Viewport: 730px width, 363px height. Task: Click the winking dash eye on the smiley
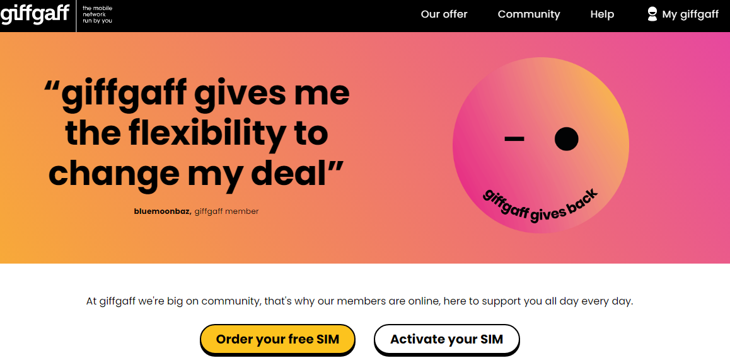pyautogui.click(x=514, y=139)
